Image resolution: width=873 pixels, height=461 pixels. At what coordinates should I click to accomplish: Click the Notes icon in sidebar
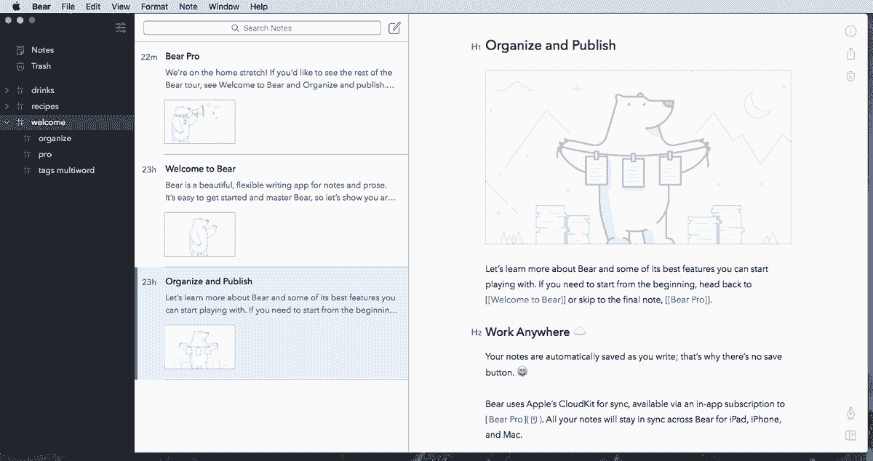(20, 50)
